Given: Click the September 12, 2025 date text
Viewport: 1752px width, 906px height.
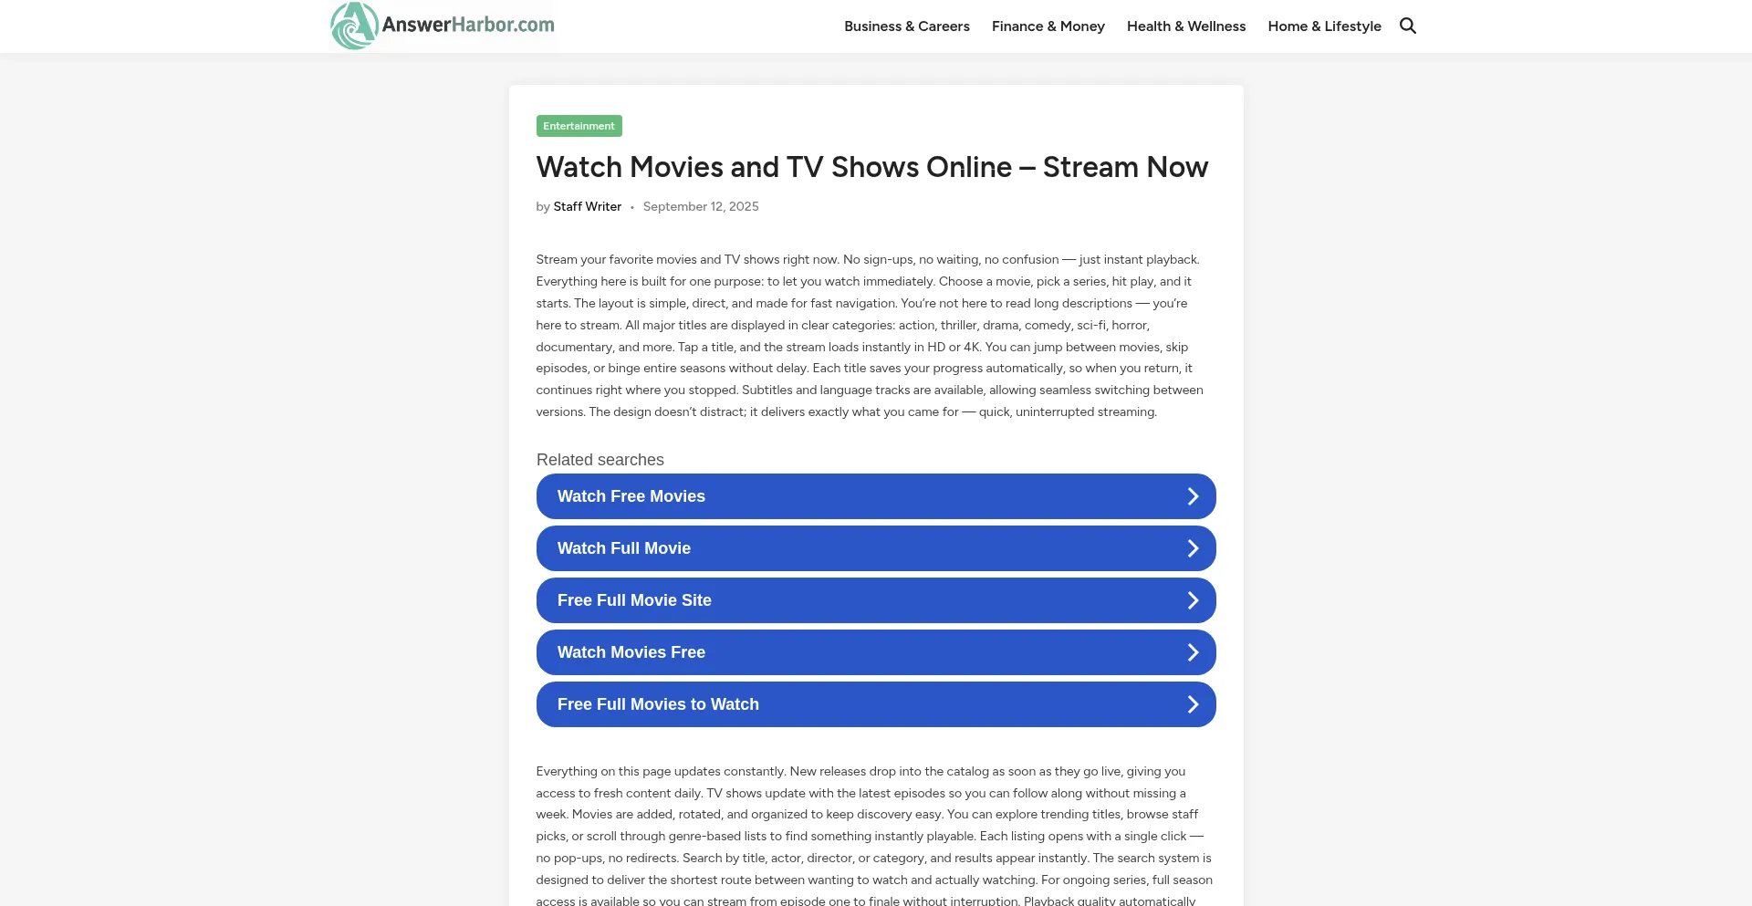Looking at the screenshot, I should pos(701,206).
